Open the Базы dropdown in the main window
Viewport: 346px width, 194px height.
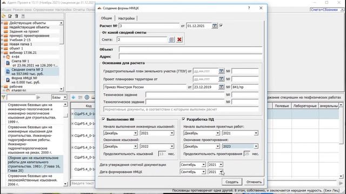point(65,97)
